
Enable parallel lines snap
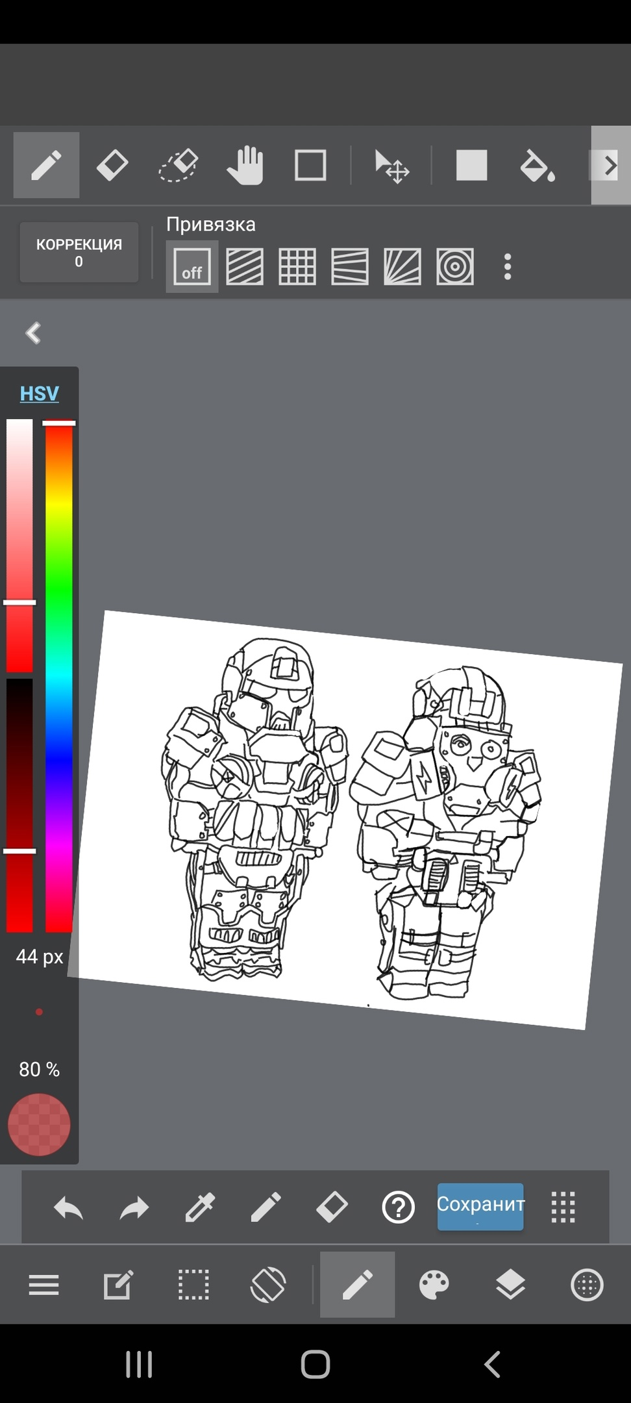245,266
